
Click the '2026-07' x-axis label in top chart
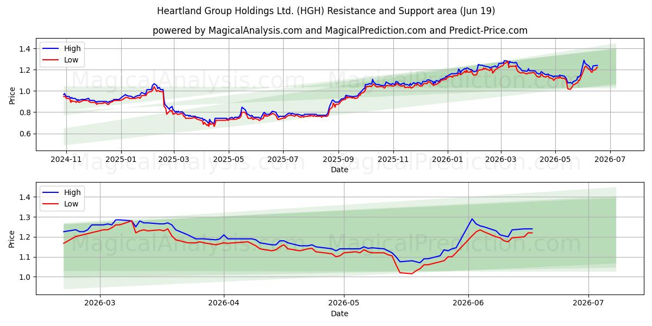click(x=610, y=160)
